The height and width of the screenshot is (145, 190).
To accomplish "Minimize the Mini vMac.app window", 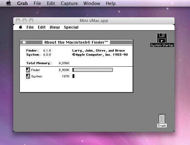I will [24, 20].
